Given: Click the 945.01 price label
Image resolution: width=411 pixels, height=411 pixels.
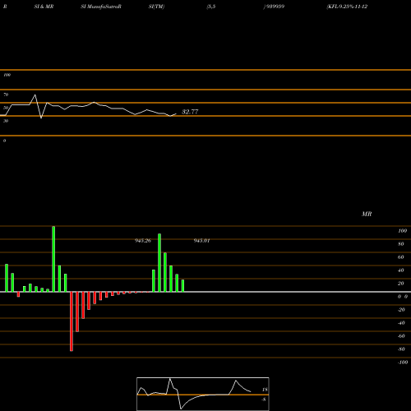Looking at the screenshot, I should [201, 241].
